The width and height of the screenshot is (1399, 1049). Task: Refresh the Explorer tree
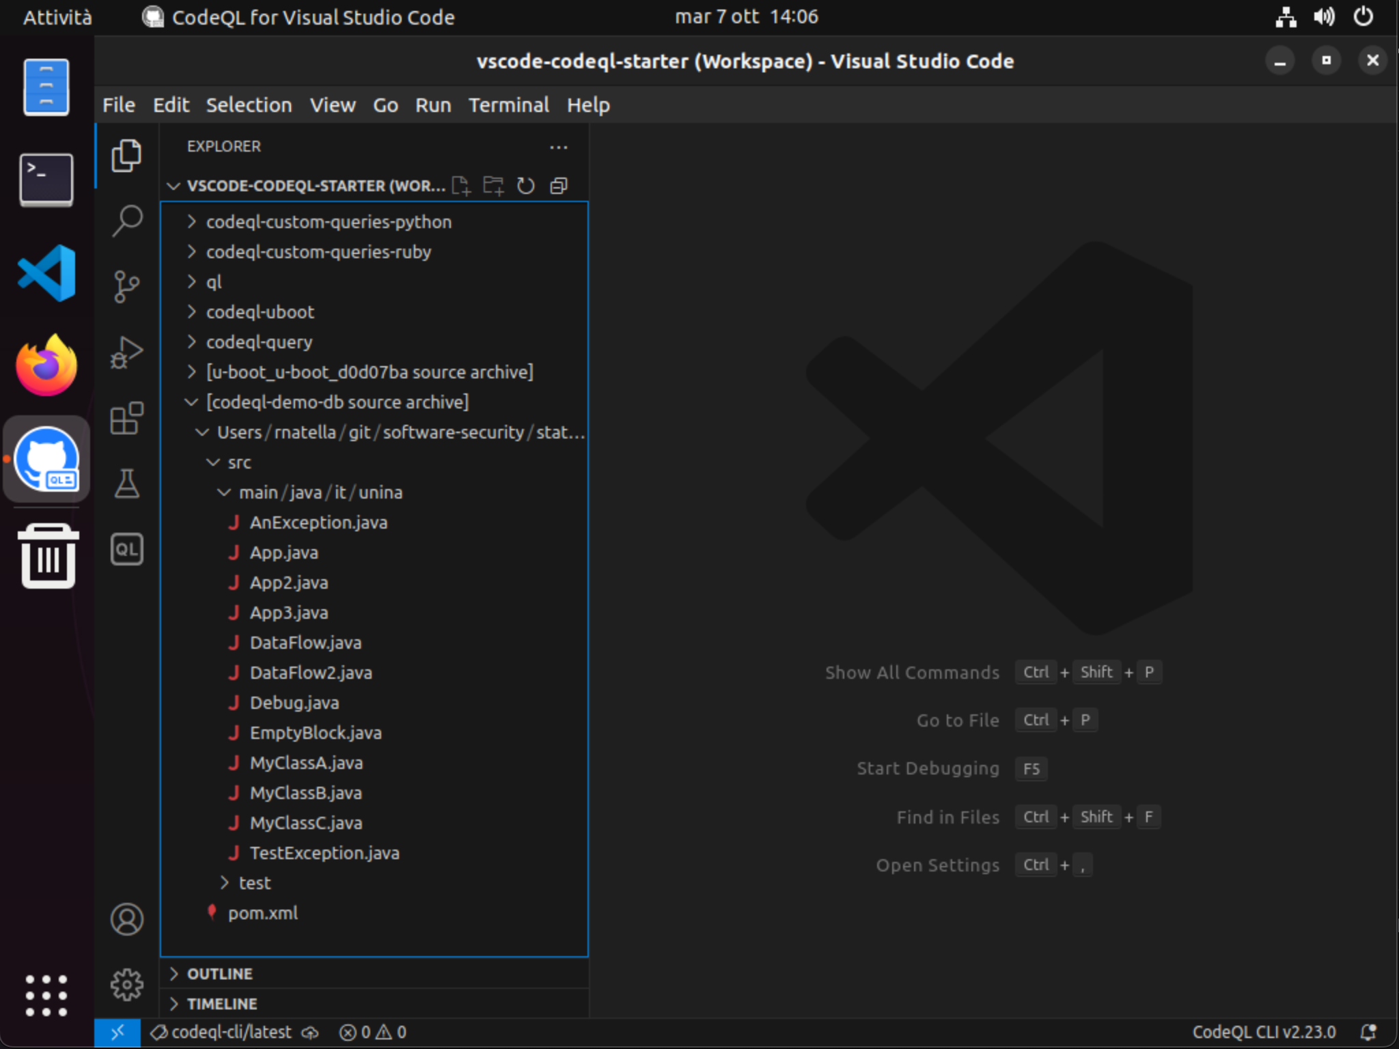tap(525, 186)
